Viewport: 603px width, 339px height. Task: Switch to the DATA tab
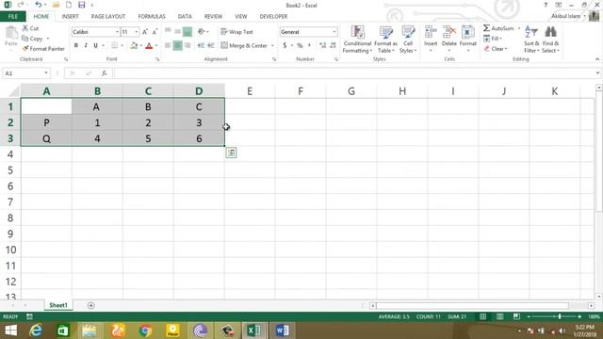coord(185,17)
